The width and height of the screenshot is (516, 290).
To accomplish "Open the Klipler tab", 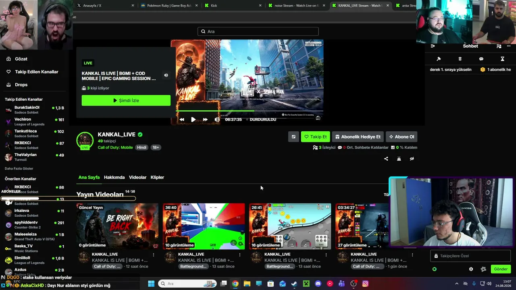I will [x=157, y=177].
